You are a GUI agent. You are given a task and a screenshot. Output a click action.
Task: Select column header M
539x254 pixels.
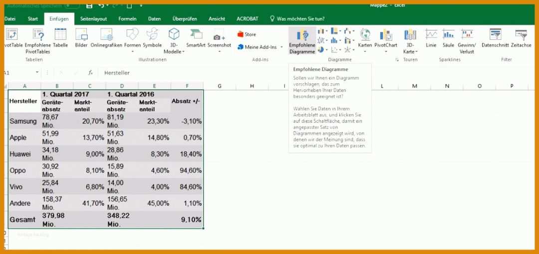pyautogui.click(x=415, y=86)
